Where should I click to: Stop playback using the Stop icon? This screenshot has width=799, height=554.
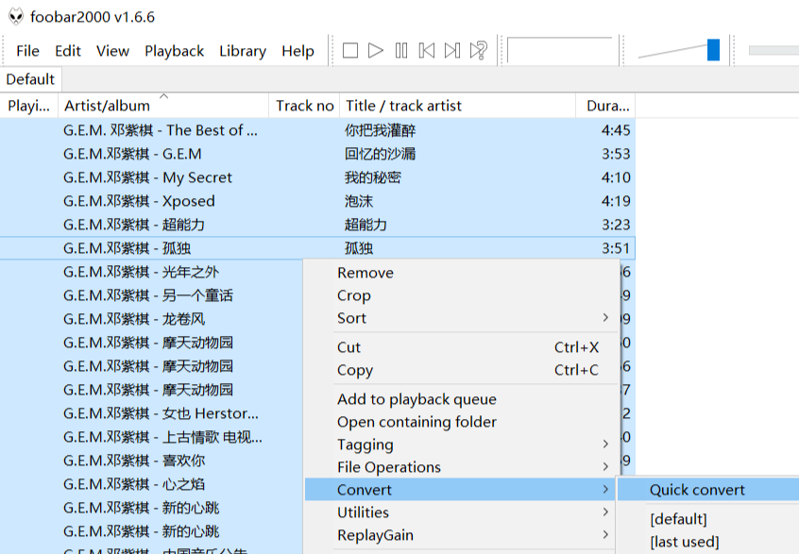pos(351,52)
